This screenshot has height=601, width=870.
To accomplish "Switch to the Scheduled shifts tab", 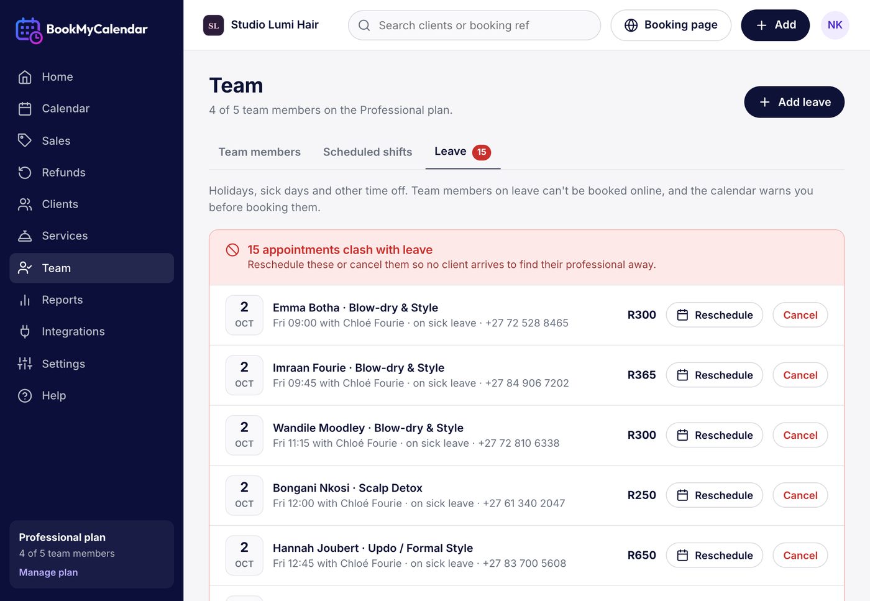I will click(x=367, y=152).
